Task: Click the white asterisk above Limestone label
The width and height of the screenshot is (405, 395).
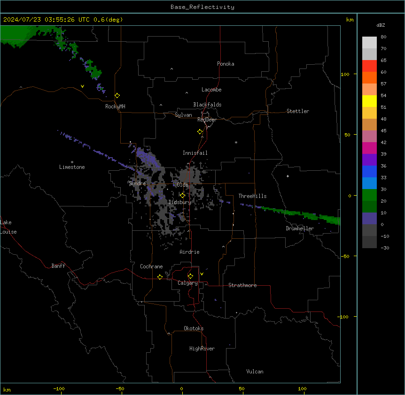Action: pyautogui.click(x=72, y=162)
